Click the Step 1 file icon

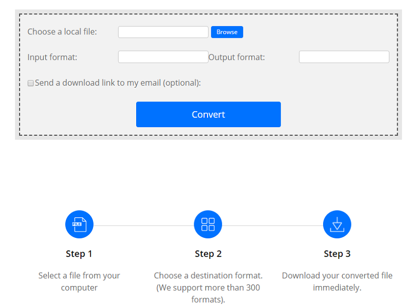tap(79, 225)
